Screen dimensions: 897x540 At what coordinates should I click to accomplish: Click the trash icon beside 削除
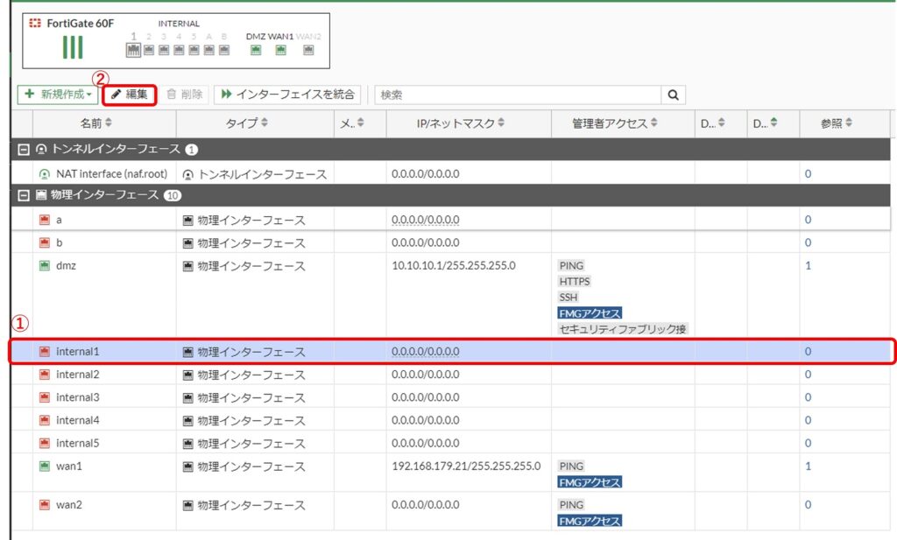171,93
